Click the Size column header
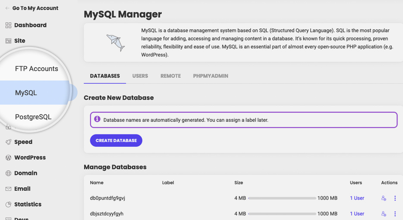This screenshot has height=220, width=403. click(x=239, y=183)
